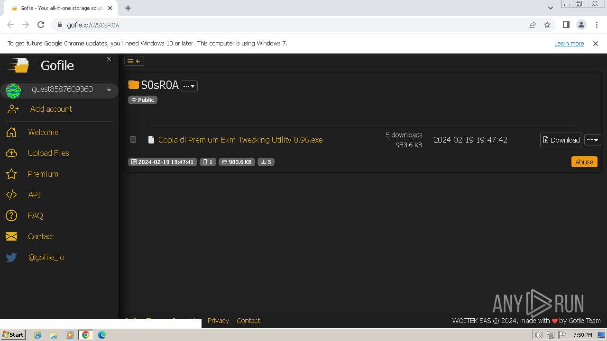This screenshot has height=341, width=607.
Task: Open the S0sR0A folder options dropdown
Action: [189, 86]
